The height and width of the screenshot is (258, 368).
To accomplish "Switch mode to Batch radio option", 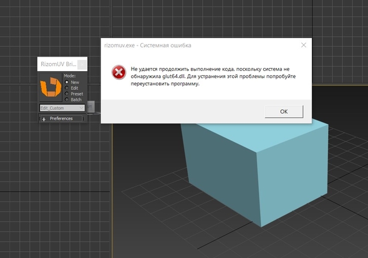I will [67, 100].
